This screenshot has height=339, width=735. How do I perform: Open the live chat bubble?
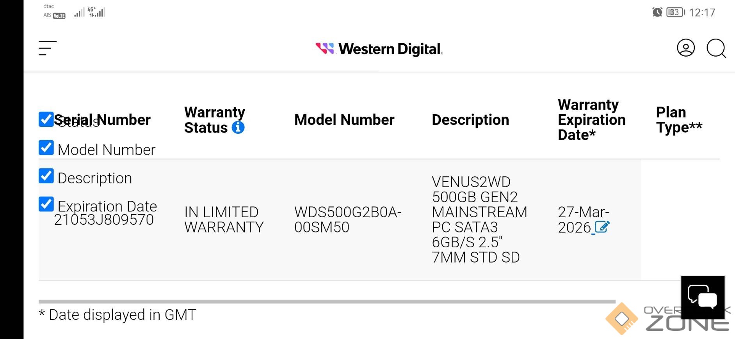[702, 298]
